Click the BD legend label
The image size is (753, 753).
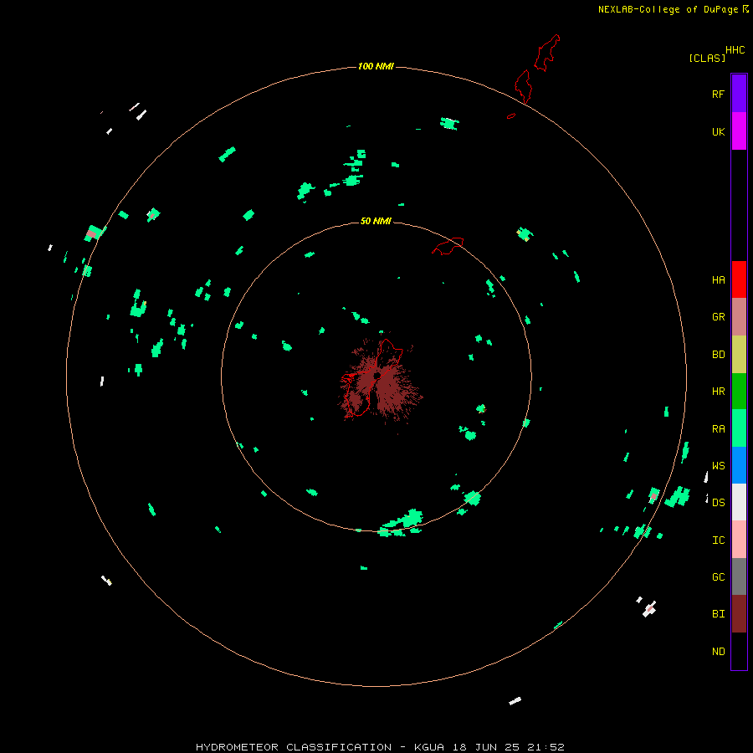[x=718, y=355]
